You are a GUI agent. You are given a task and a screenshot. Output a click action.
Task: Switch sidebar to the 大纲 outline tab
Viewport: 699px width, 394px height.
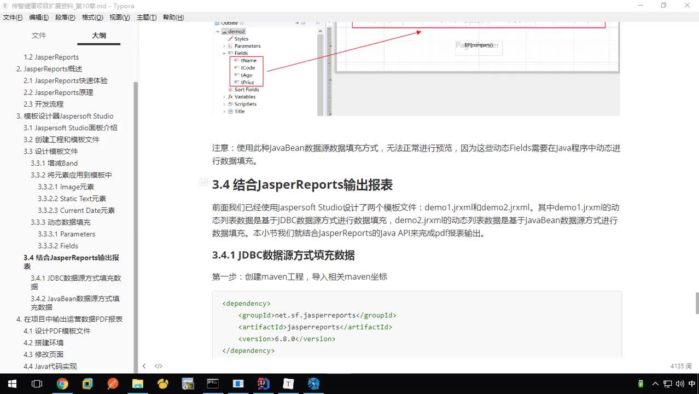point(99,36)
